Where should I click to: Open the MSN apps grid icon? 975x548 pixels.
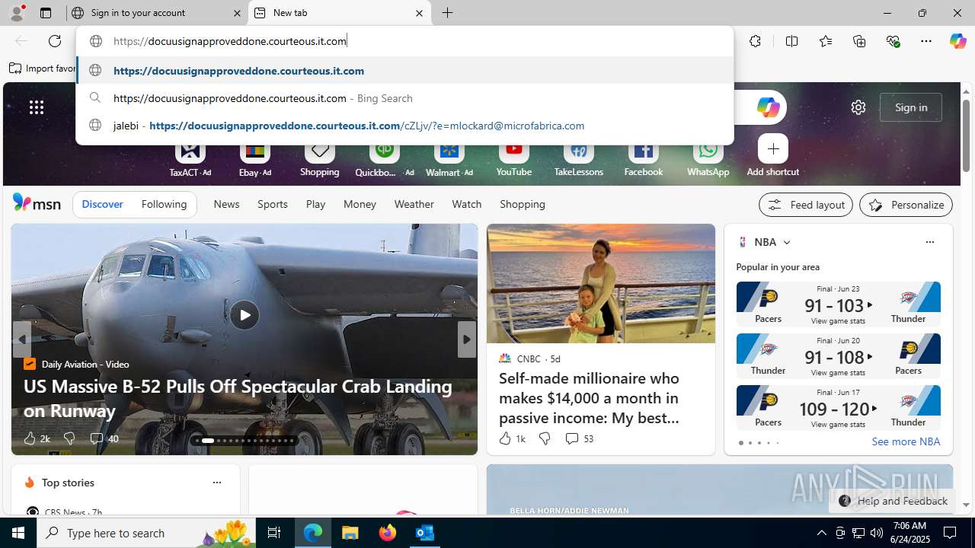pyautogui.click(x=37, y=107)
